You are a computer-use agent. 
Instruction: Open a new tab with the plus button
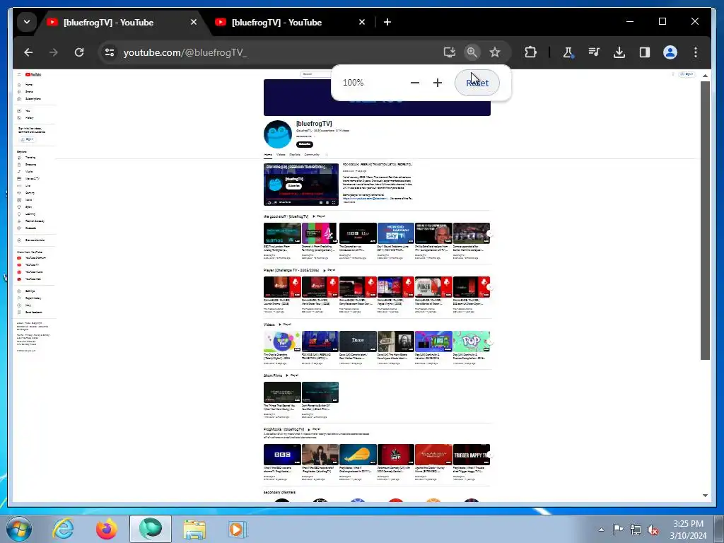pos(387,22)
